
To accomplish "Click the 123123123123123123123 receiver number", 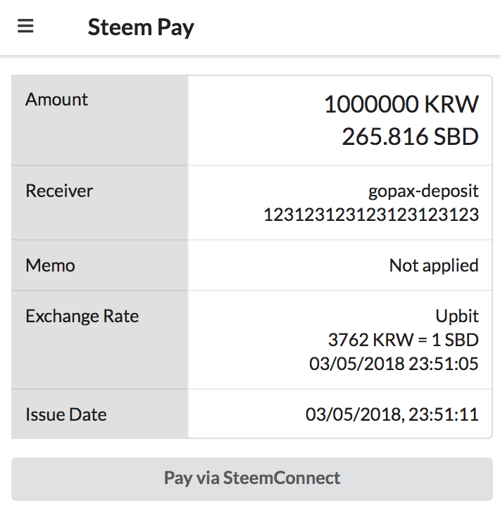I will coord(371,215).
